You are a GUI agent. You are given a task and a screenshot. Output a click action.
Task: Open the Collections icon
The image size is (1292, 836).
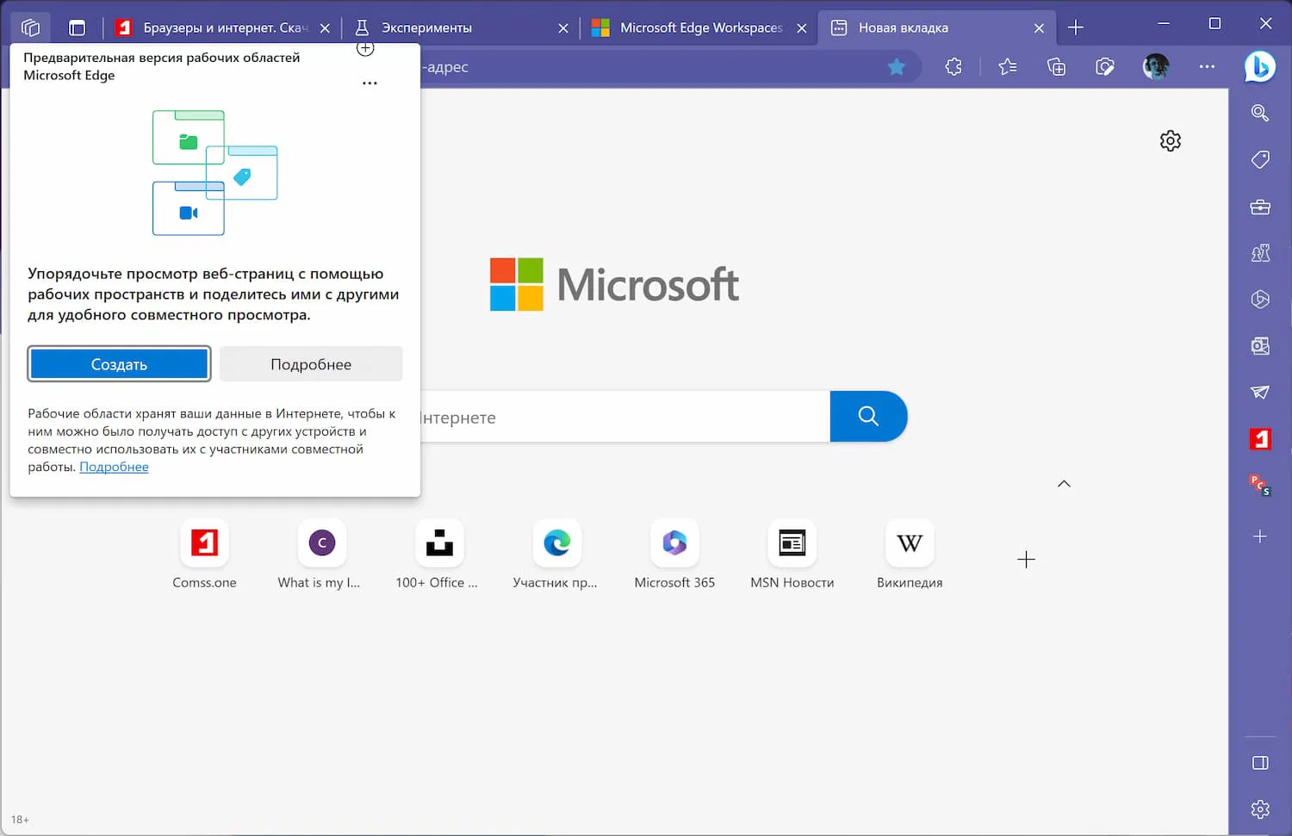pyautogui.click(x=1056, y=67)
